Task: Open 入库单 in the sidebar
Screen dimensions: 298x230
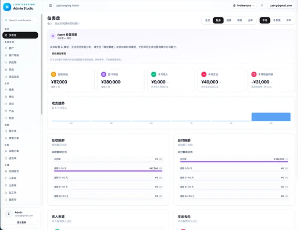Action: click(20, 178)
